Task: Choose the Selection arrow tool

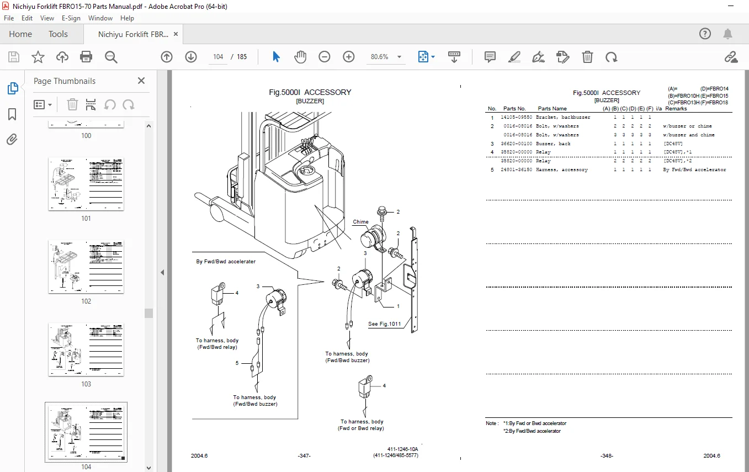Action: [277, 57]
